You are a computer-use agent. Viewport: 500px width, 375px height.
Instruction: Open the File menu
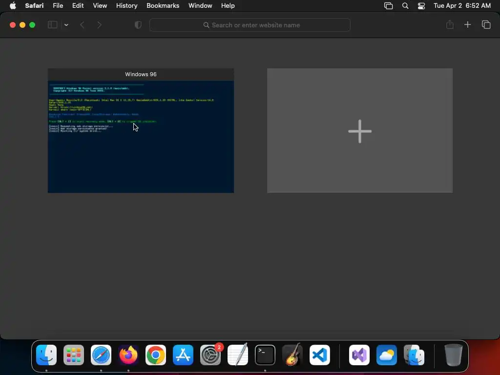pos(58,6)
